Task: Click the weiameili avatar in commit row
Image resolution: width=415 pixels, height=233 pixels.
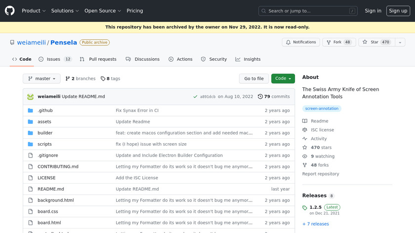Action: pyautogui.click(x=31, y=97)
